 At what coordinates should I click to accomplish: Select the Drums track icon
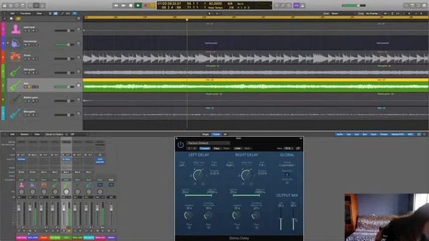click(x=15, y=57)
